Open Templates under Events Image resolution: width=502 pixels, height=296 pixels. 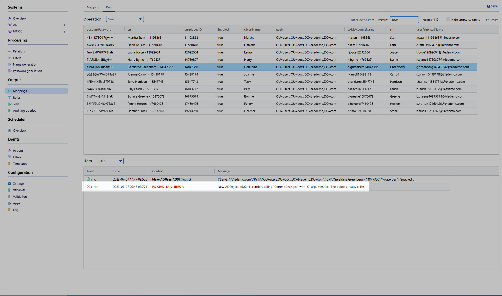(20, 164)
